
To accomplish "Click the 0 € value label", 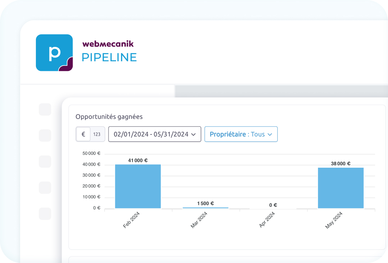I will click(273, 205).
